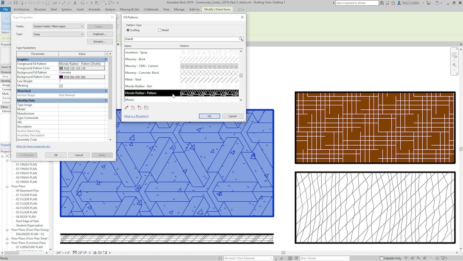
Task: Click the binoculars search icon
Action: 382,3
